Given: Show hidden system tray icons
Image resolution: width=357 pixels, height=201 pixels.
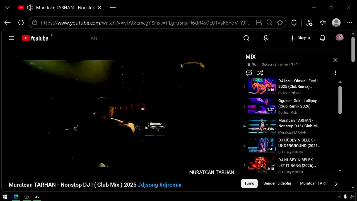Looking at the screenshot, I should [339, 197].
